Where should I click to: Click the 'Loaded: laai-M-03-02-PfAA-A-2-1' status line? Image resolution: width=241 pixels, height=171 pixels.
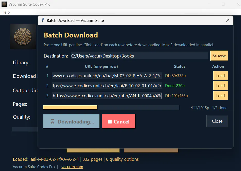[x=76, y=159]
